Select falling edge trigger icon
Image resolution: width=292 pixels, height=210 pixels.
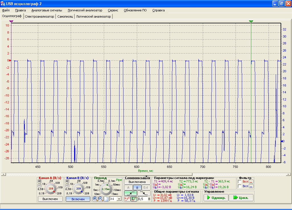144,193
